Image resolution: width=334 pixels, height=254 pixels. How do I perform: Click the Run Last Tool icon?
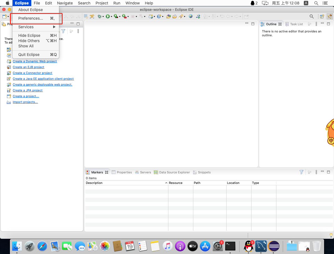[x=124, y=17]
